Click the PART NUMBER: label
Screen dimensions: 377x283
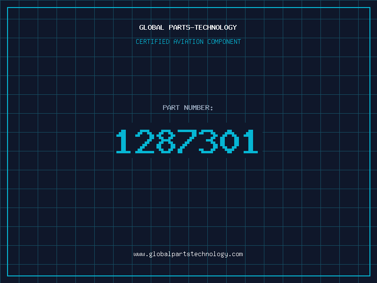point(188,108)
